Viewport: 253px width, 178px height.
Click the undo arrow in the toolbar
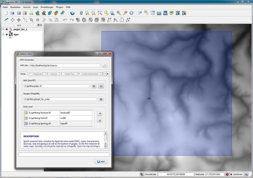tap(65, 20)
